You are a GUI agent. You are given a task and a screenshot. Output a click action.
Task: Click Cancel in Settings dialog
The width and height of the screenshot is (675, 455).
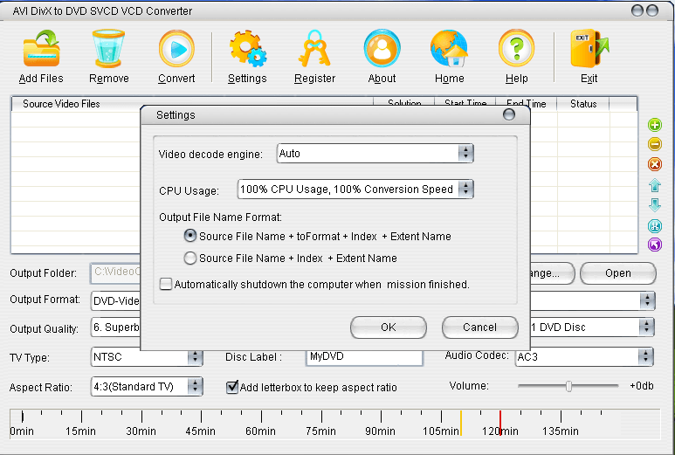[479, 327]
